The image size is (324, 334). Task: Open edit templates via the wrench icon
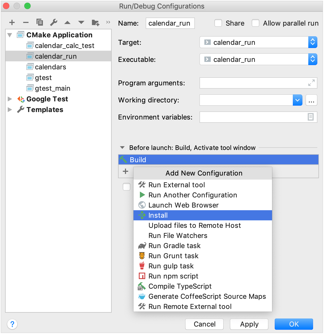54,22
